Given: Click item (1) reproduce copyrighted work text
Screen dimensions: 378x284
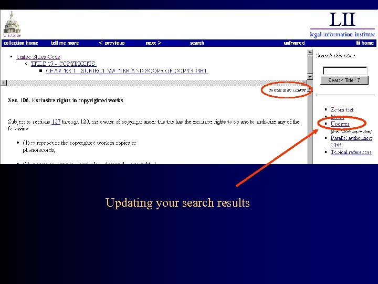Looking at the screenshot, I should [x=79, y=146].
